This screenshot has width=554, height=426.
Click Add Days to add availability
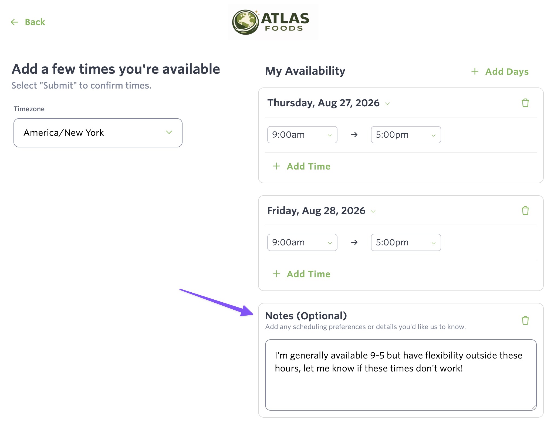click(507, 72)
